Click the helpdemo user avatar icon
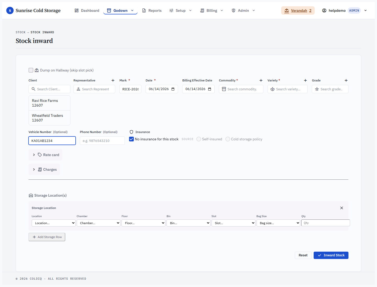The height and width of the screenshot is (287, 377). pyautogui.click(x=324, y=10)
